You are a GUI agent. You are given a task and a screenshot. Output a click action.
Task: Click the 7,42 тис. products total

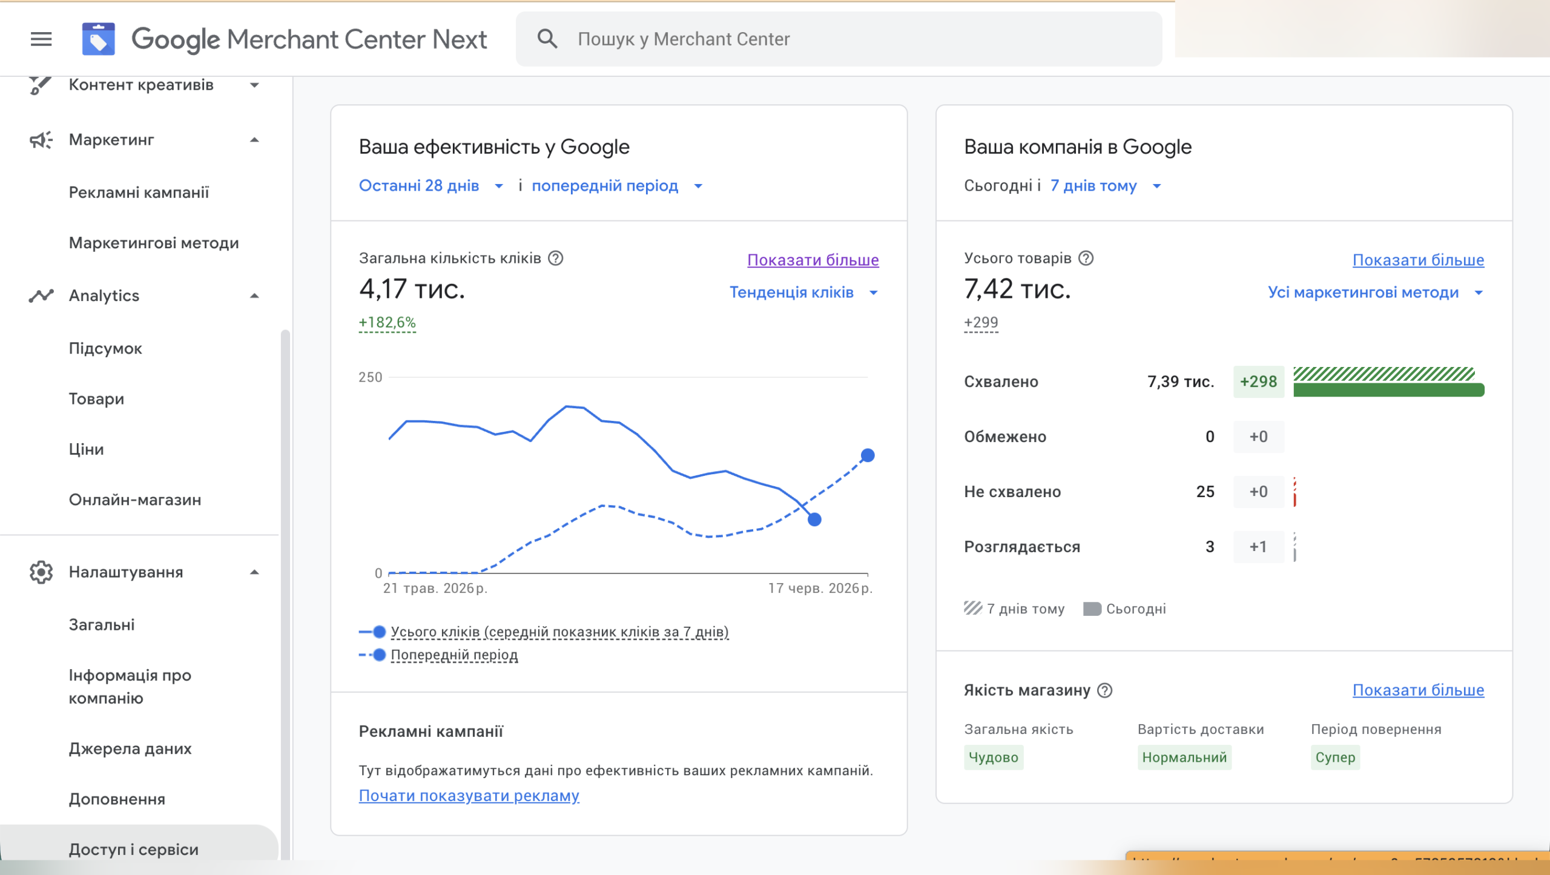pos(1017,289)
